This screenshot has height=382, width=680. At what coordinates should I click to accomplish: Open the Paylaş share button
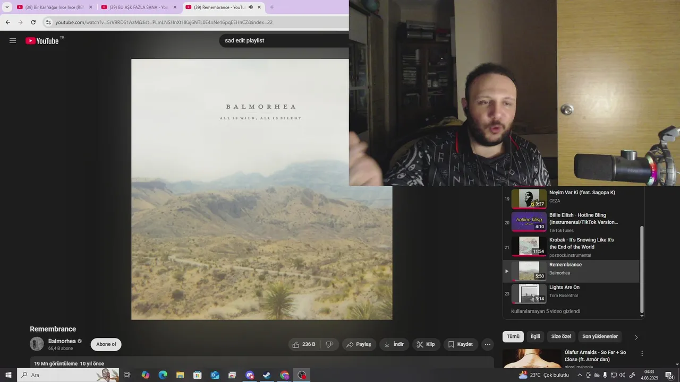click(x=359, y=344)
